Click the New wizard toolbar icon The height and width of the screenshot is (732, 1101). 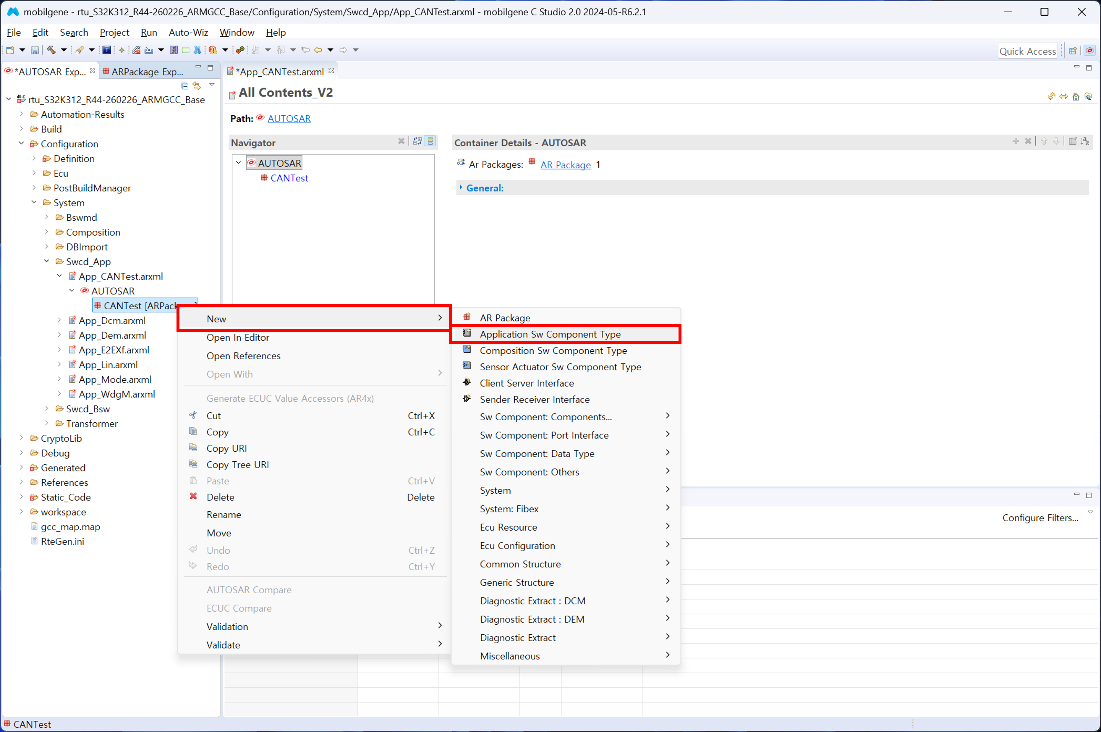coord(10,50)
